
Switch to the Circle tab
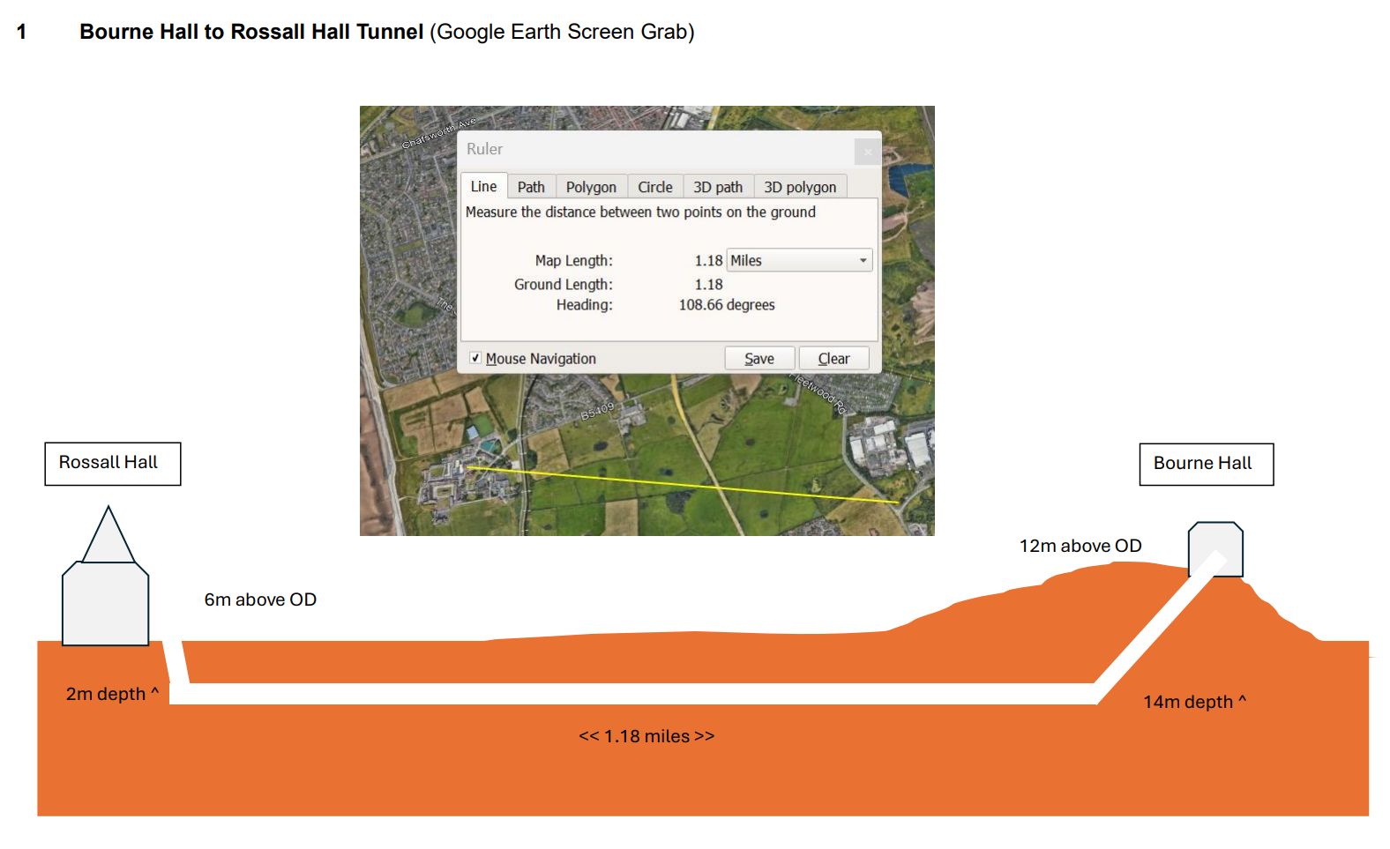(x=654, y=187)
